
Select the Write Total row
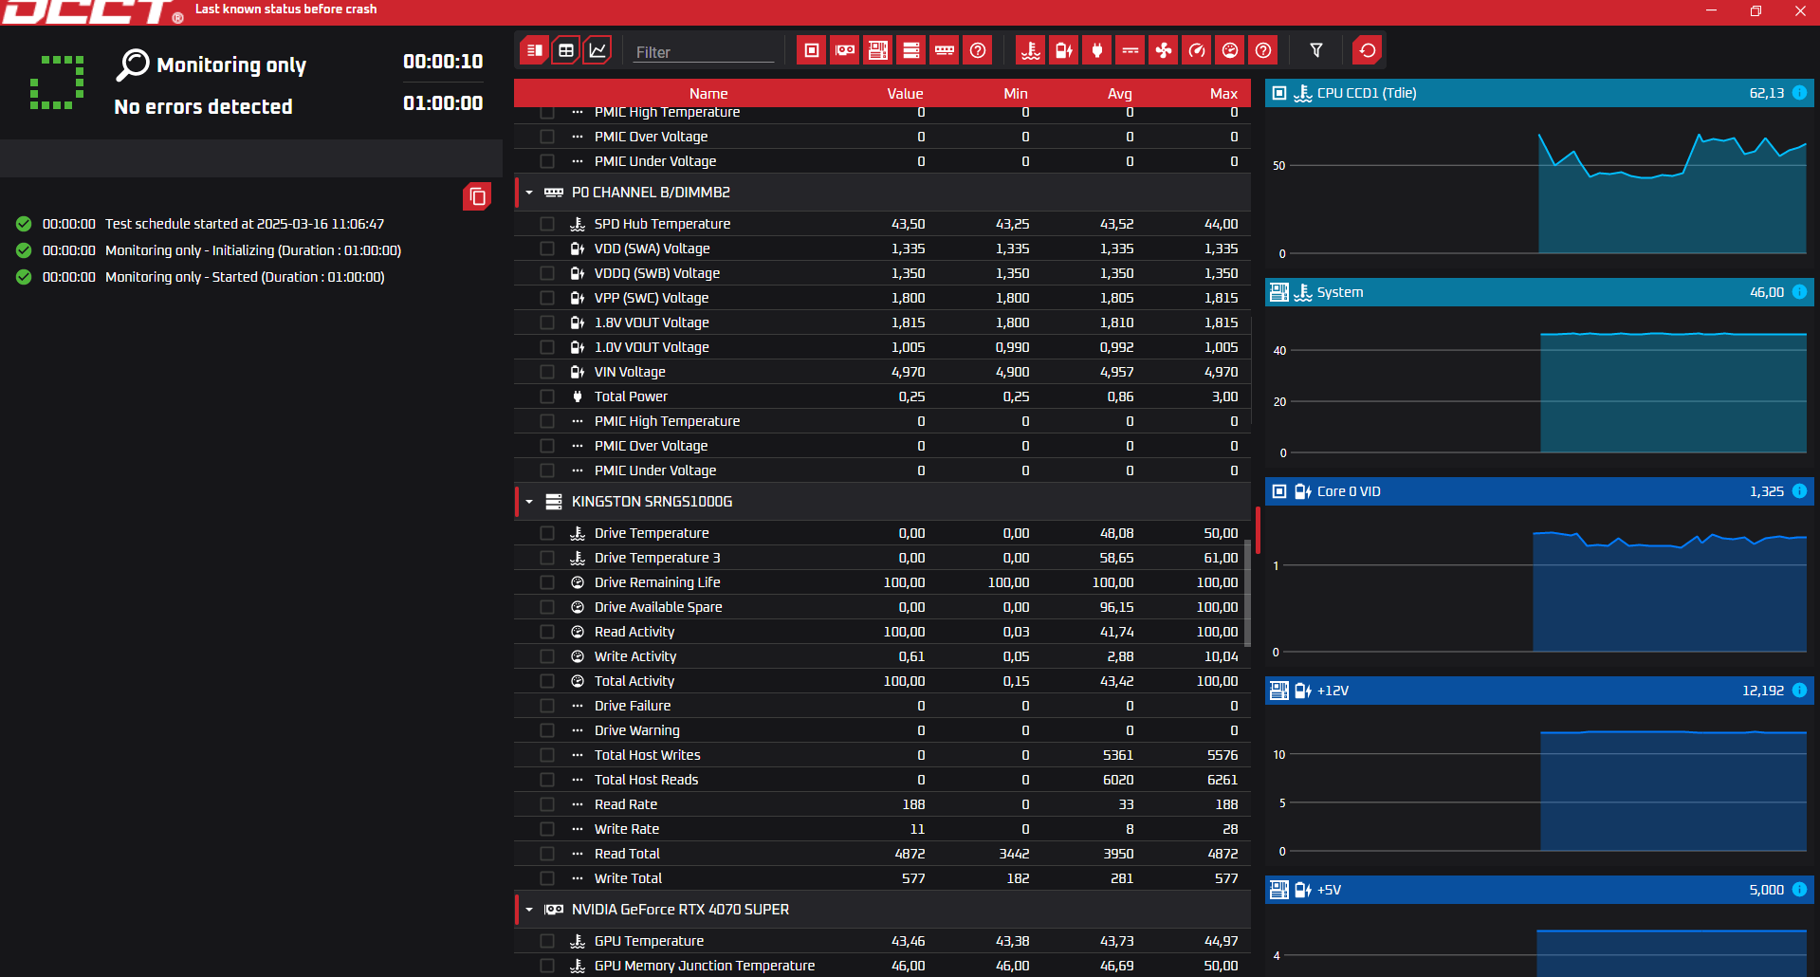click(882, 878)
